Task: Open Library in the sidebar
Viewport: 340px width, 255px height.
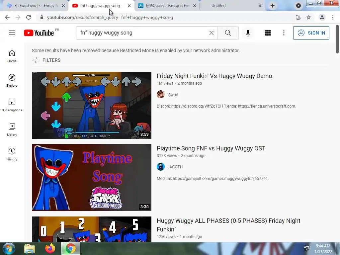Action: (12, 130)
